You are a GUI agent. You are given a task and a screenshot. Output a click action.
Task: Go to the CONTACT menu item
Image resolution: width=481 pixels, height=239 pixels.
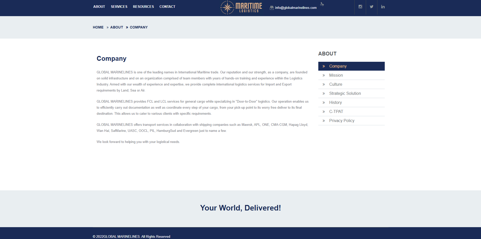coord(167,7)
